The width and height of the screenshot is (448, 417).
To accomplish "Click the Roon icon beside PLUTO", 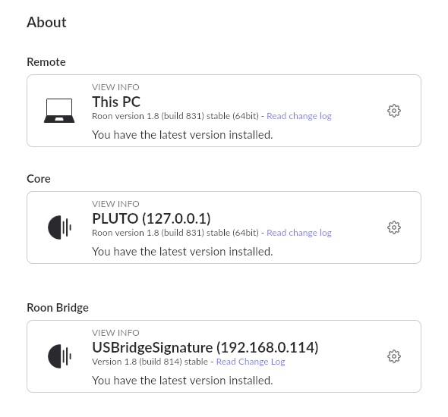I will pyautogui.click(x=59, y=227).
